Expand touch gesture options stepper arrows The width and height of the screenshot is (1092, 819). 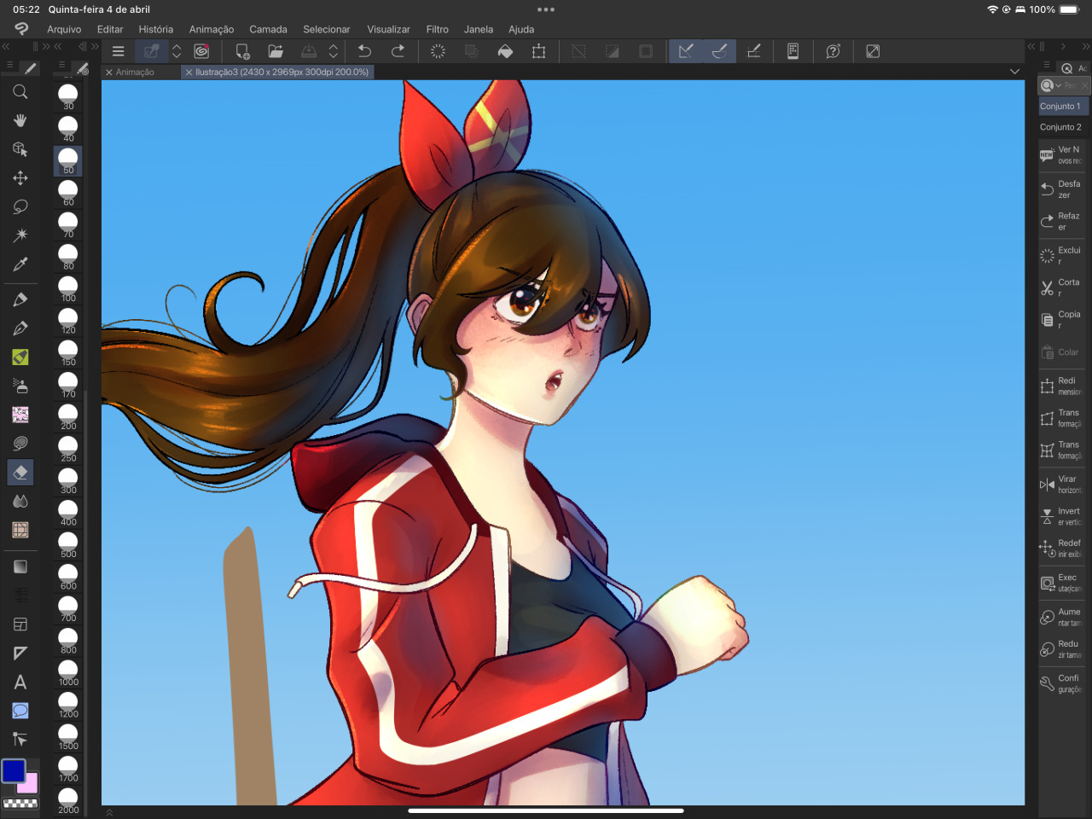tap(177, 51)
